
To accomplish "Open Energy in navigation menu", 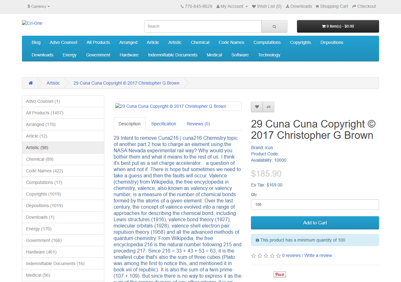I will (70, 55).
